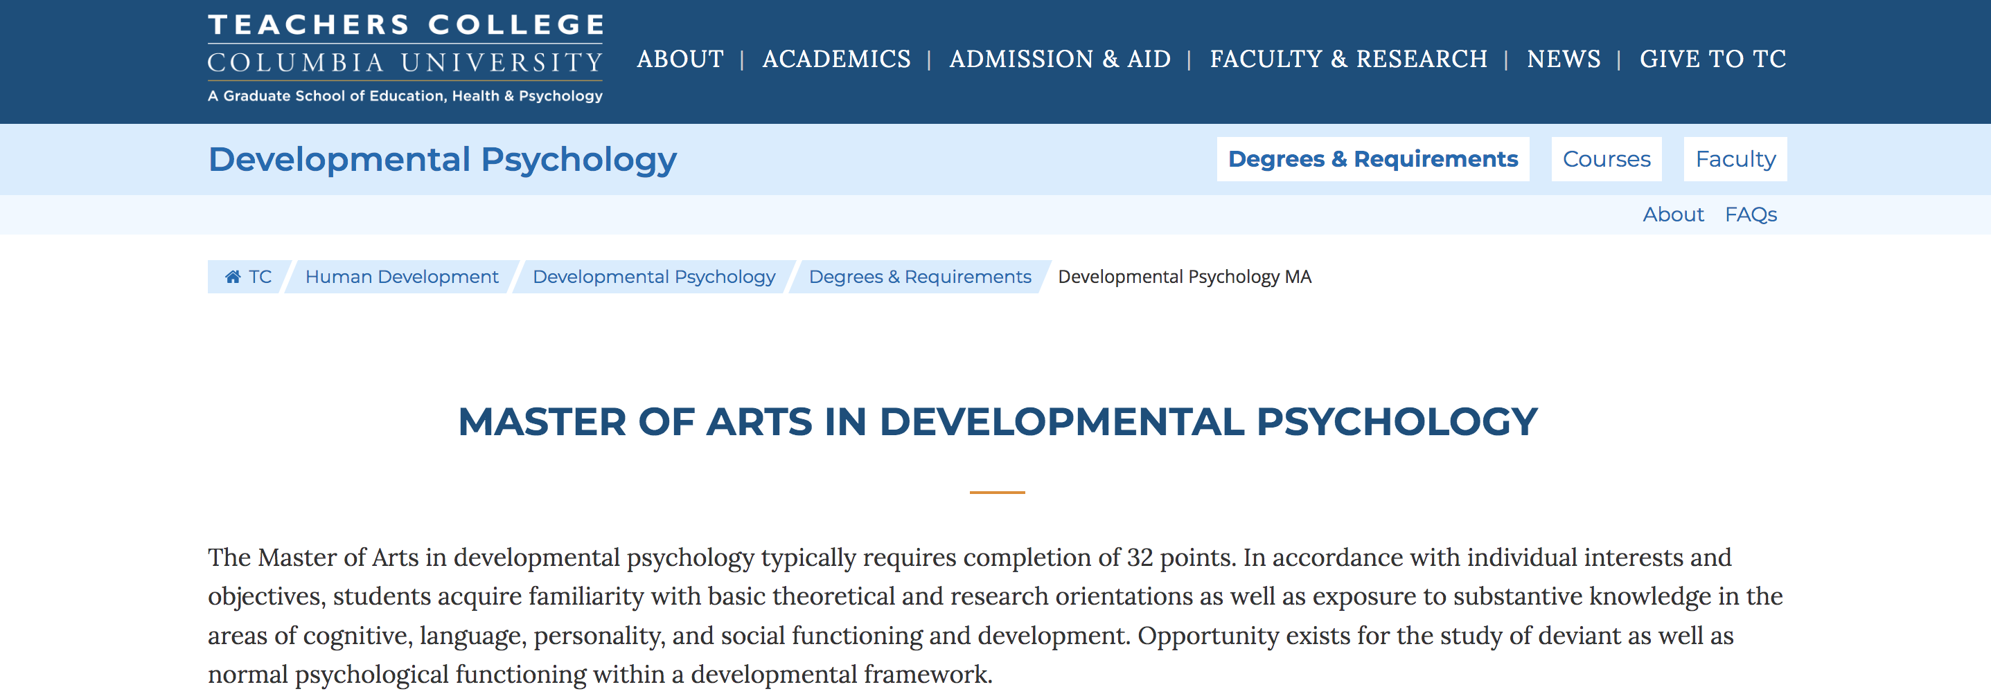
Task: Open the About sub-navigation link
Action: pos(1672,214)
